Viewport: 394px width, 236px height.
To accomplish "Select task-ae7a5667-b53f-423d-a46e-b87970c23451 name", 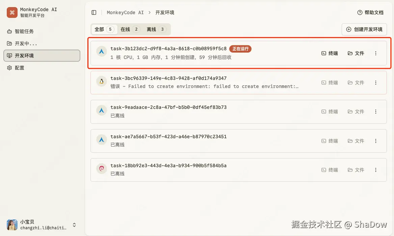I will pyautogui.click(x=168, y=137).
